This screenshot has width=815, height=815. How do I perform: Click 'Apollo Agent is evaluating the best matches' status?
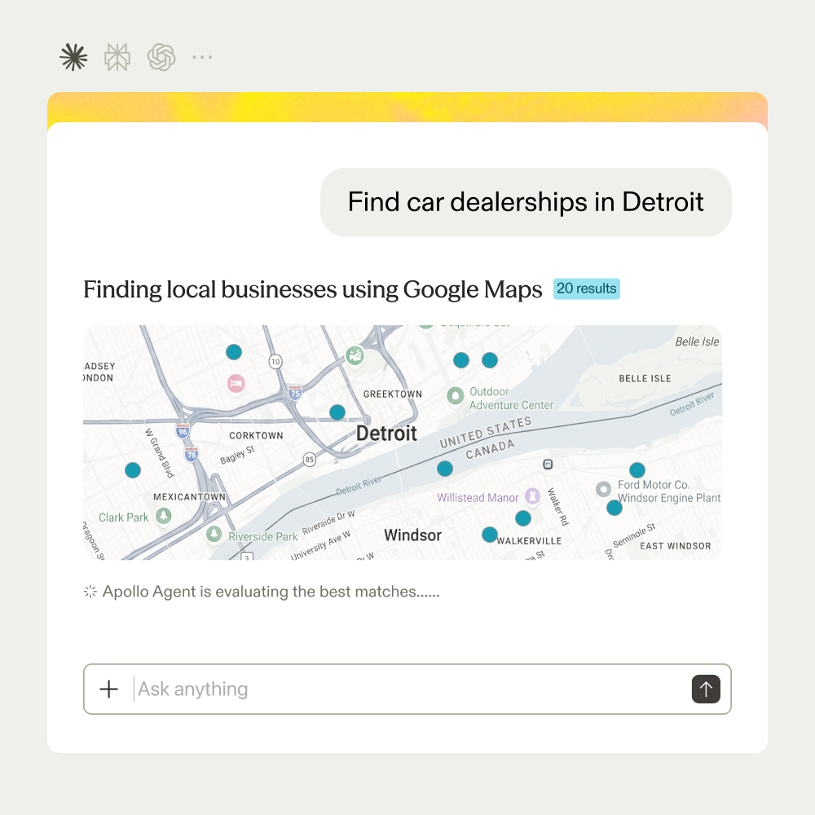click(271, 592)
